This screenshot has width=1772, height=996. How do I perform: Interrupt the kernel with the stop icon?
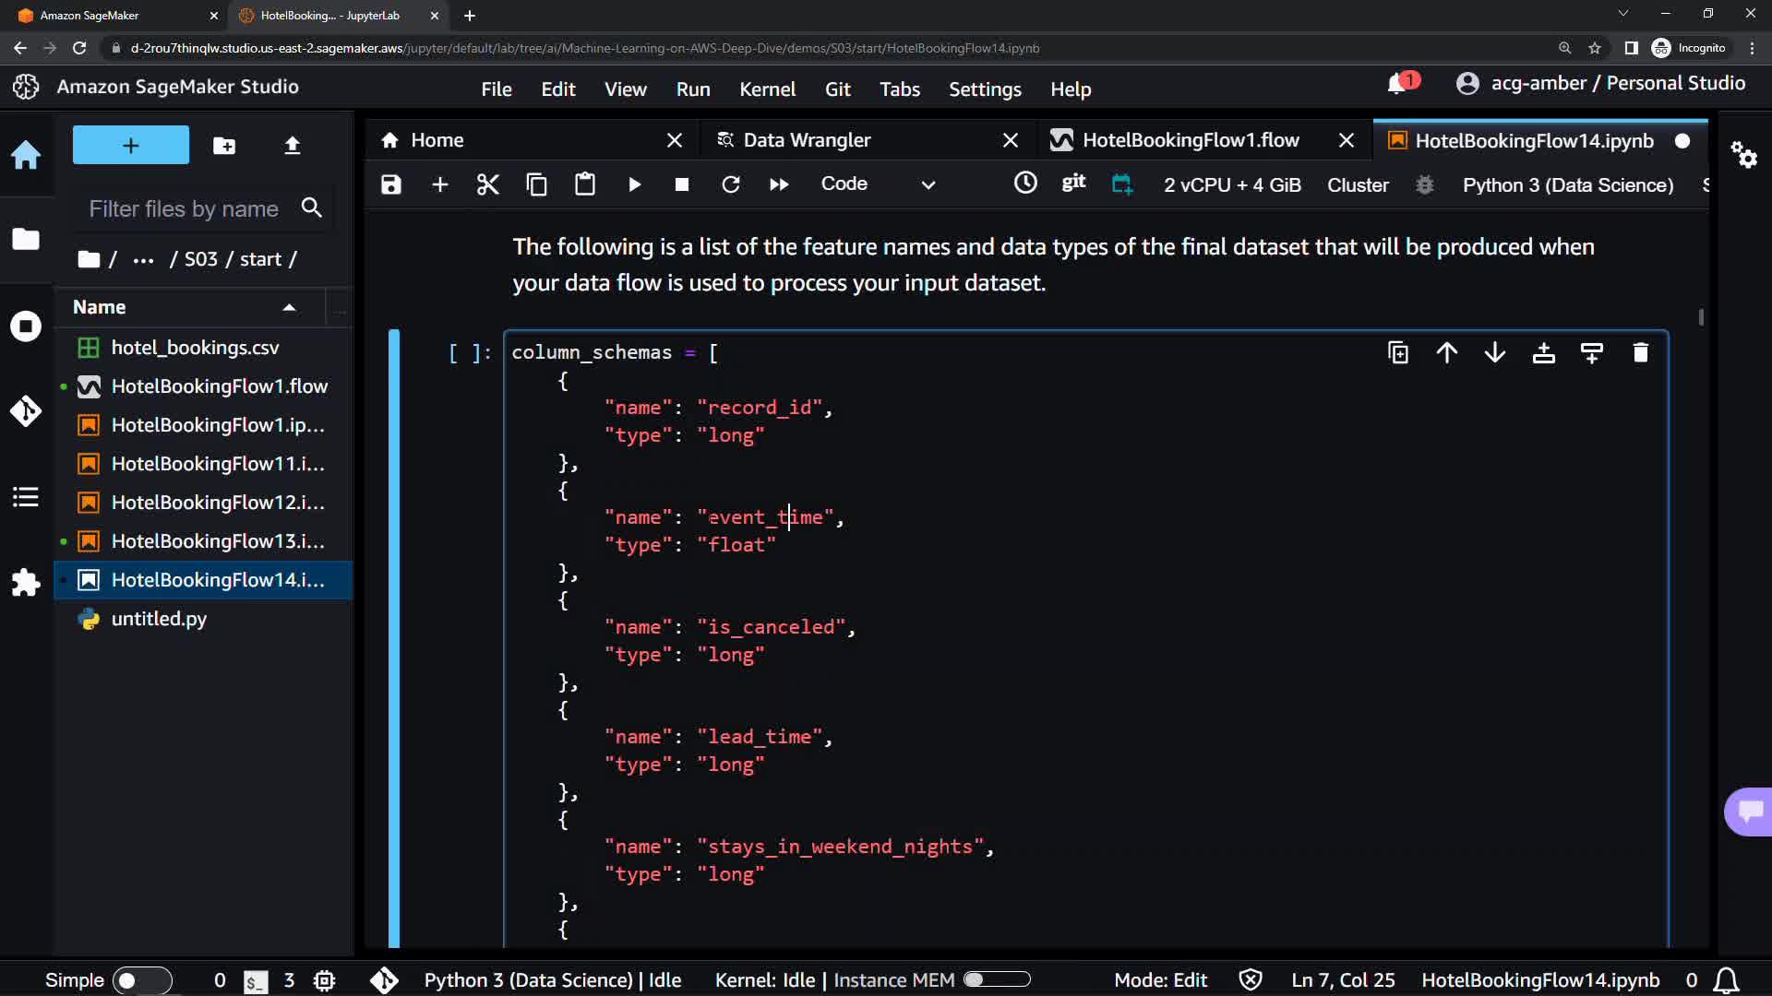point(682,184)
